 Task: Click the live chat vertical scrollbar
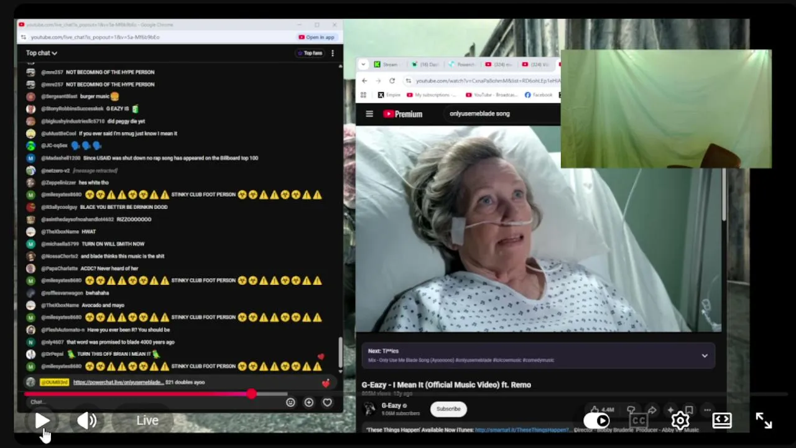[340, 353]
